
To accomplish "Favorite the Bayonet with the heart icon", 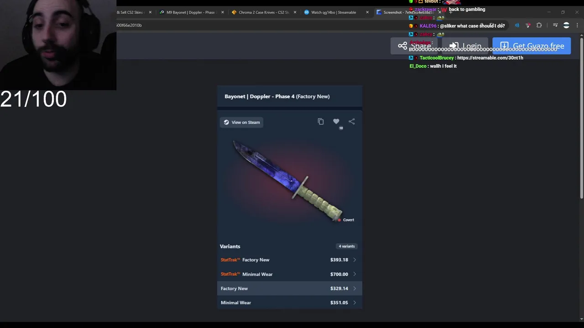I will pyautogui.click(x=336, y=121).
